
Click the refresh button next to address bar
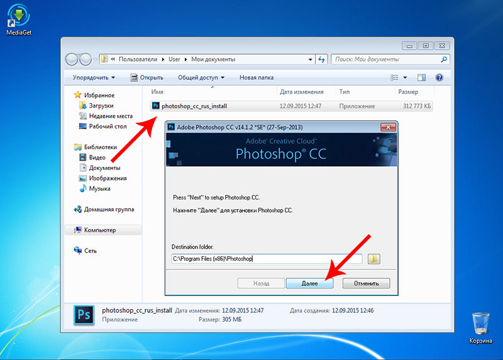[x=322, y=59]
